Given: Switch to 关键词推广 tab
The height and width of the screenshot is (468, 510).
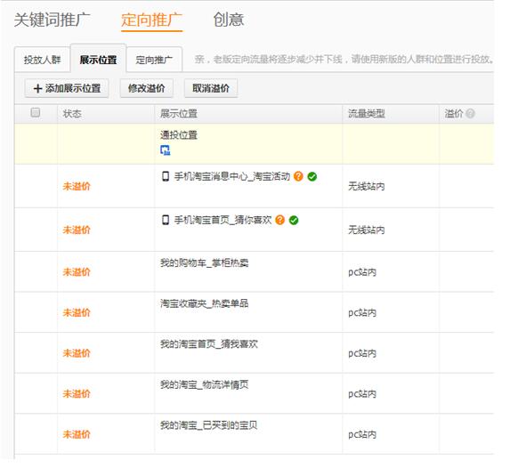Looking at the screenshot, I should tap(52, 20).
